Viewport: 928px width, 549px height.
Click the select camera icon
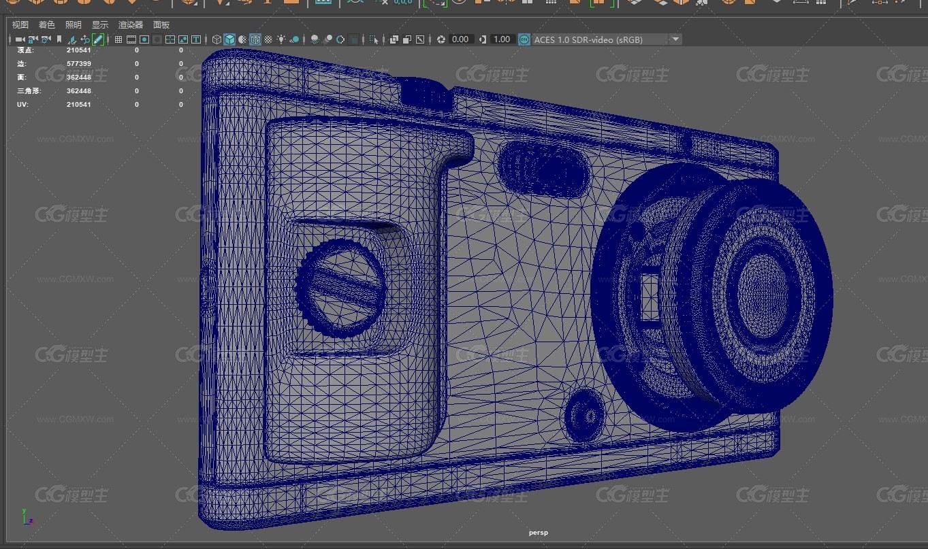(20, 39)
